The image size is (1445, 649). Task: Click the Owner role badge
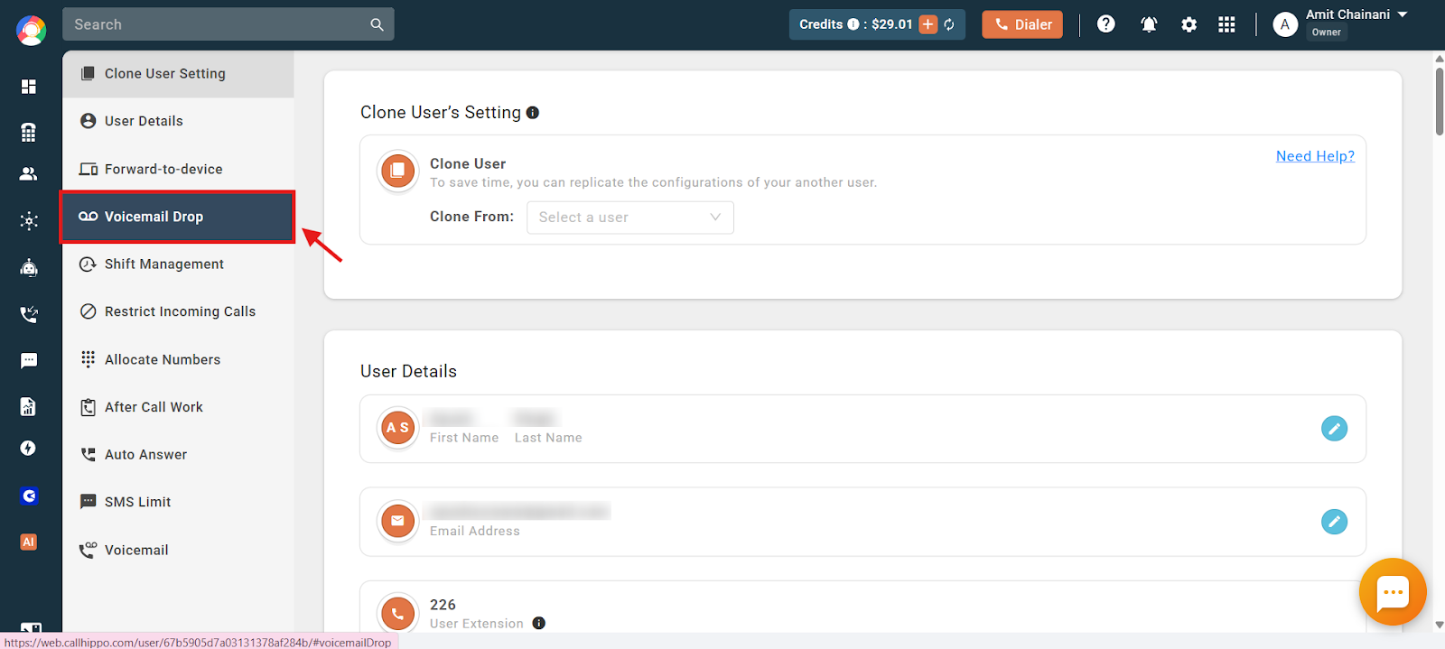tap(1326, 32)
